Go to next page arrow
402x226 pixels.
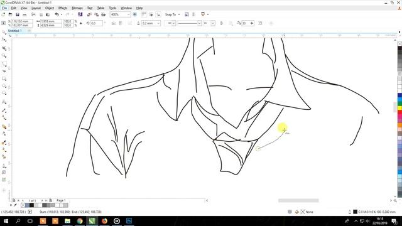click(x=42, y=200)
